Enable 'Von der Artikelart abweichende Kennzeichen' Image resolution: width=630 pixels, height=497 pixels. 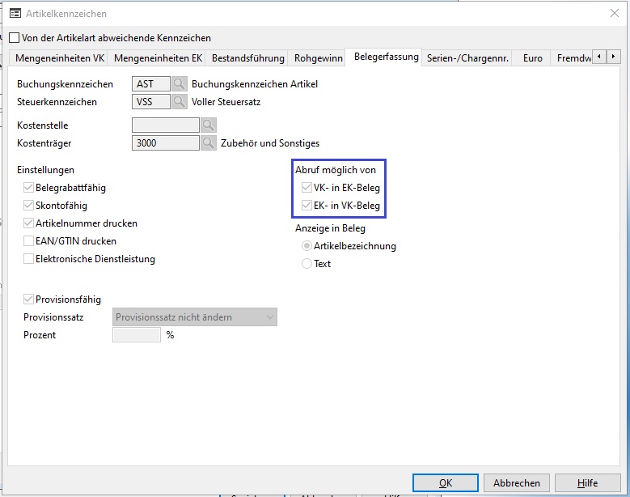coord(14,38)
